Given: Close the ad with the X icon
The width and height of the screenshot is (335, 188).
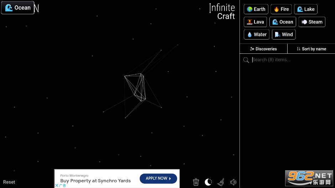Looking at the screenshot, I should [57, 186].
